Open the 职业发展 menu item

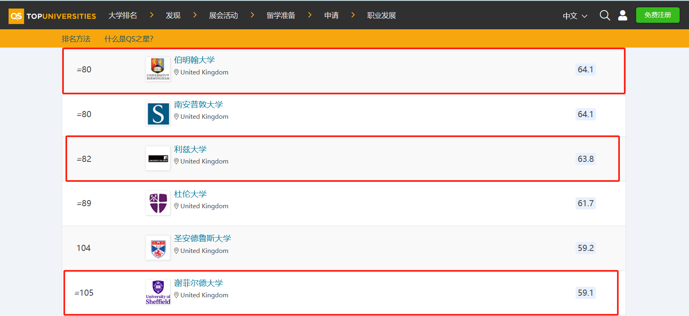pos(381,15)
